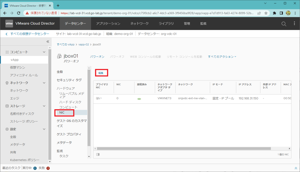The width and height of the screenshot is (300, 172).
Task: Collapse the 設定 section
Action: [x=44, y=129]
